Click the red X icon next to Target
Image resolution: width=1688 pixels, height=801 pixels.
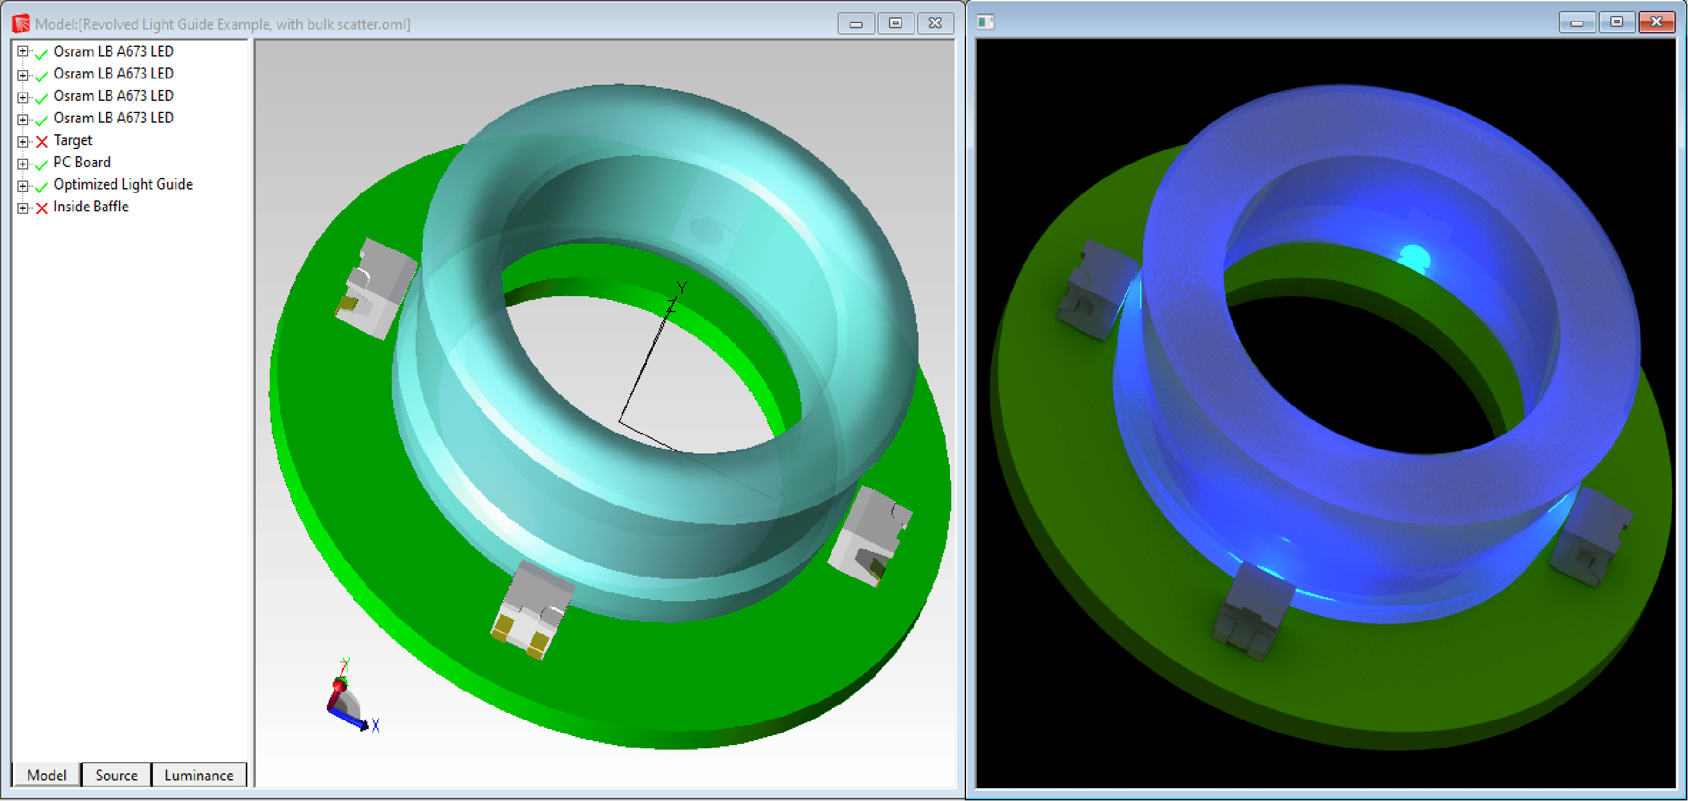40,141
